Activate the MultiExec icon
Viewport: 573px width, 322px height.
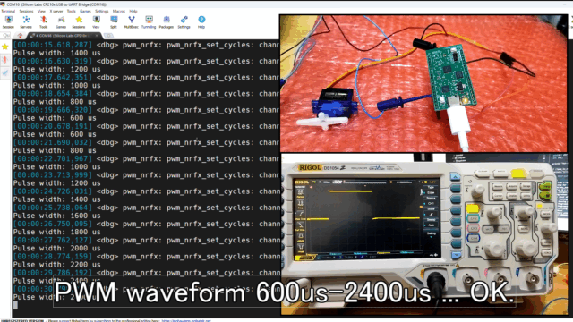click(x=132, y=21)
